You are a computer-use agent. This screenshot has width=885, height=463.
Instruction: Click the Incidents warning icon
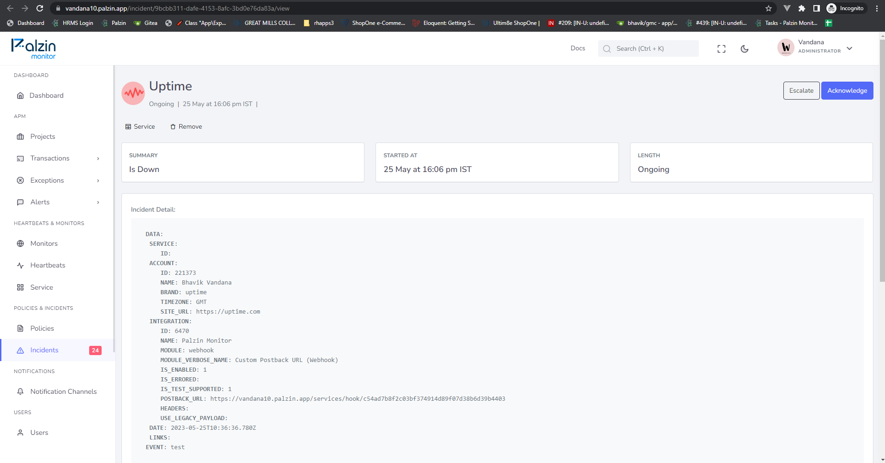tap(20, 350)
